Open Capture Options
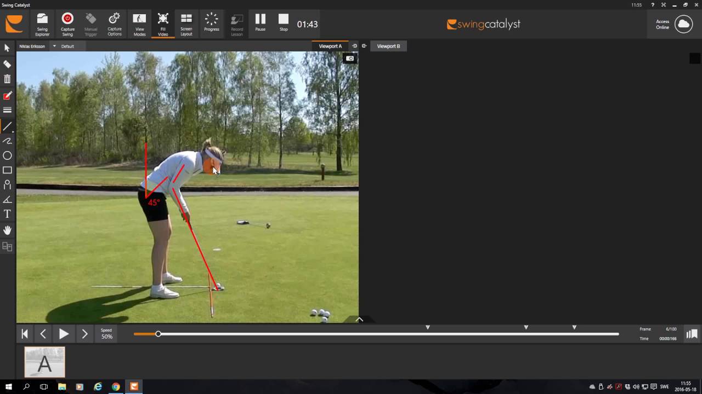Image resolution: width=702 pixels, height=394 pixels. coord(115,25)
